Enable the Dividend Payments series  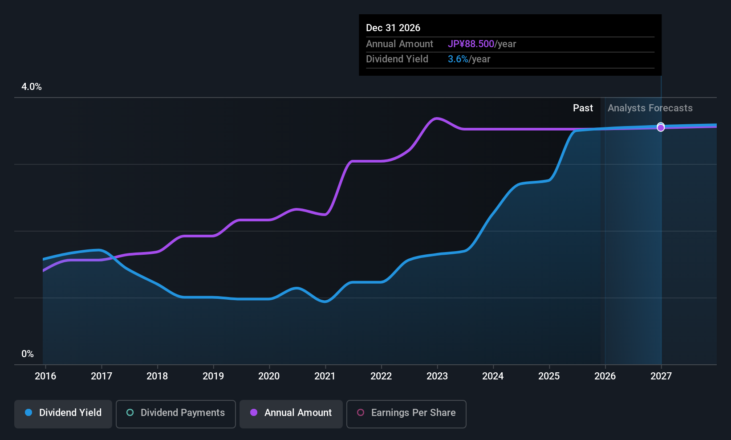pos(175,414)
